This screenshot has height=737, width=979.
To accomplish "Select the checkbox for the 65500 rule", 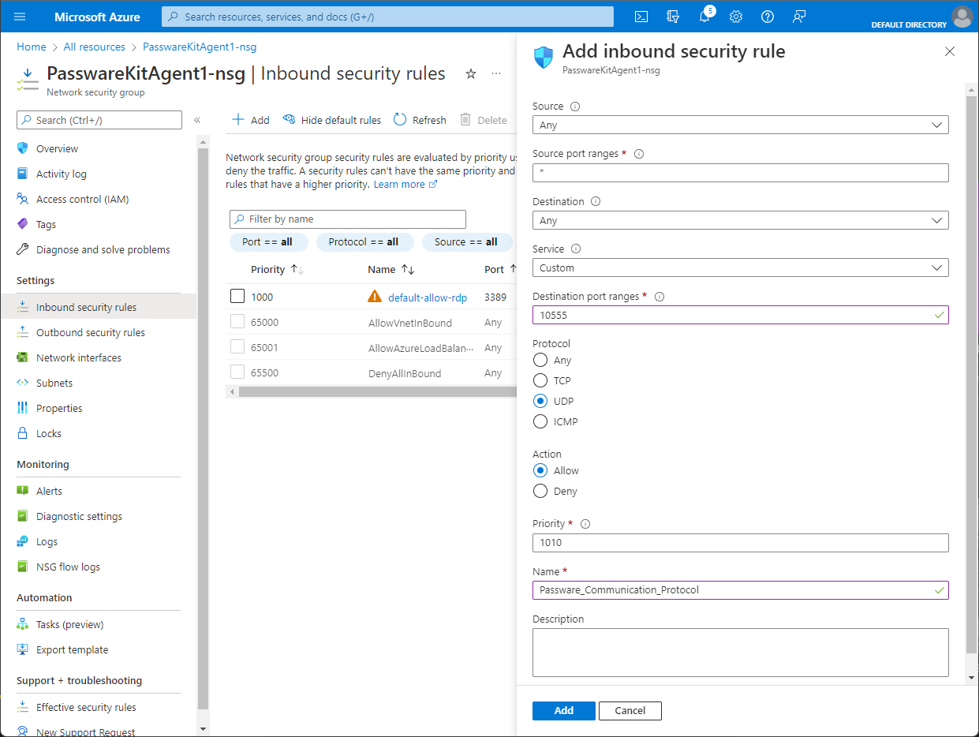I will click(237, 372).
